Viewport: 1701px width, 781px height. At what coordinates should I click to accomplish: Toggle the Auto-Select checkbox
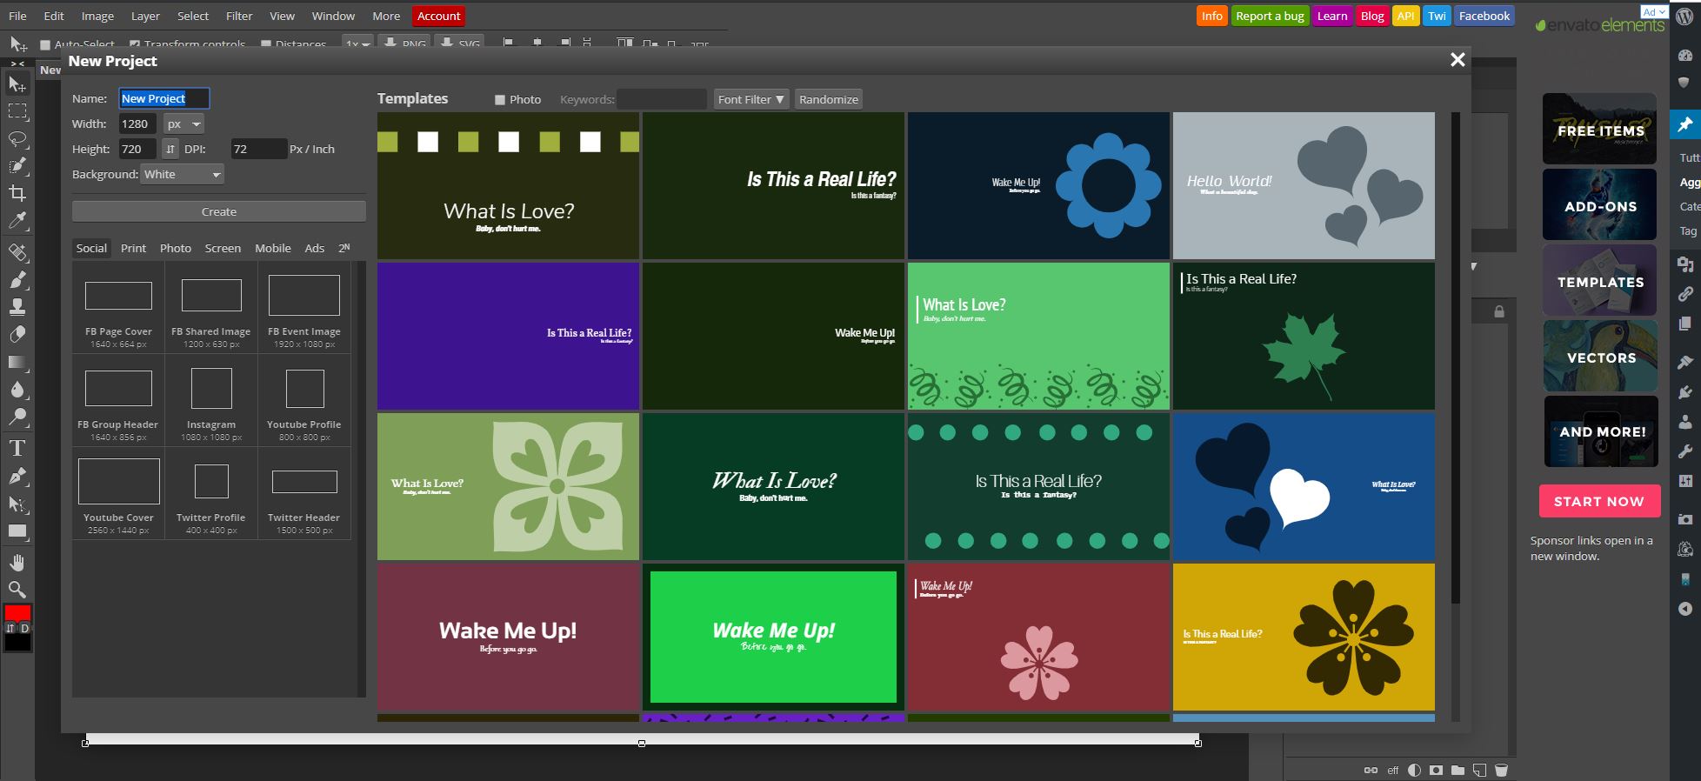45,44
